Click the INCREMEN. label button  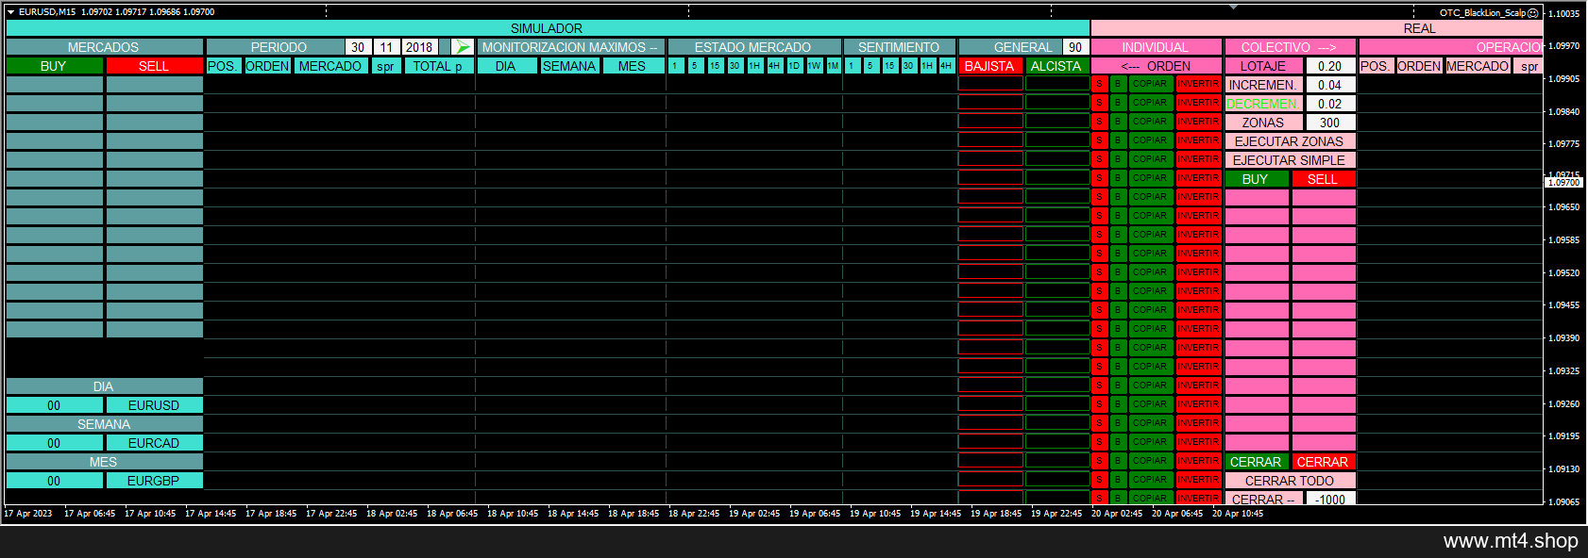pyautogui.click(x=1263, y=85)
